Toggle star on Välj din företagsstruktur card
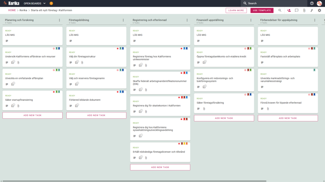Image resolution: width=325 pixels, height=182 pixels. (x=117, y=48)
